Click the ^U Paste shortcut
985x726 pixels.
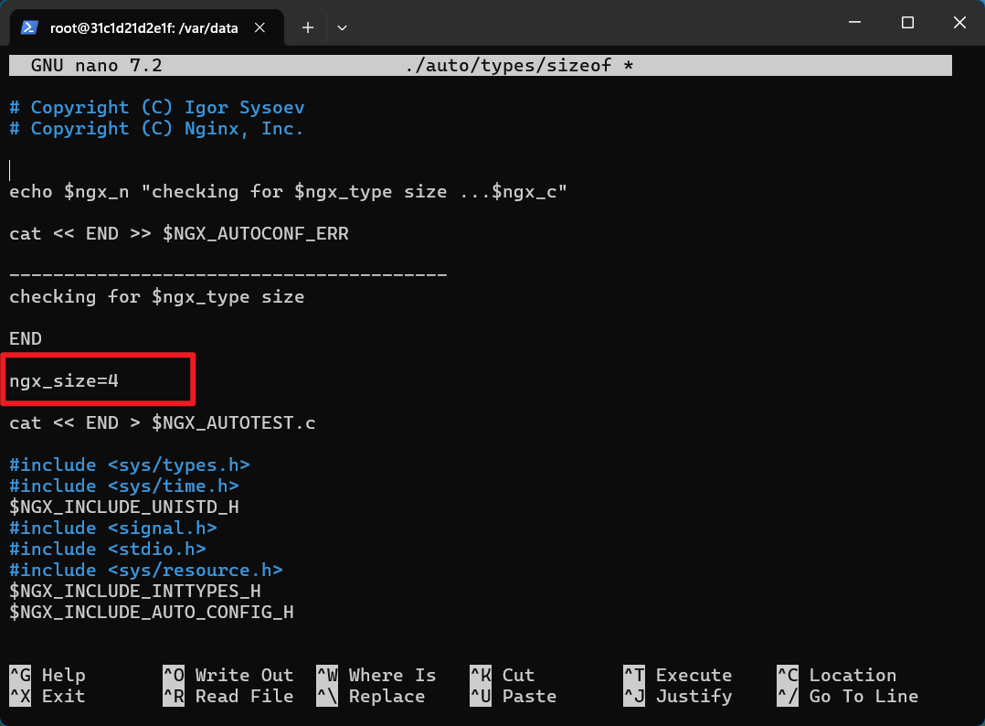pos(514,696)
